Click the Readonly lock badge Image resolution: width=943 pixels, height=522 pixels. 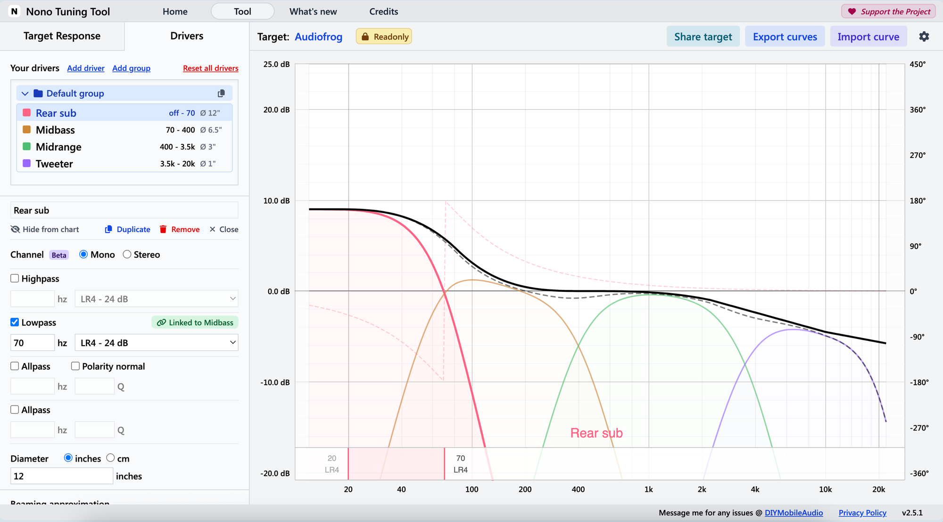coord(384,37)
